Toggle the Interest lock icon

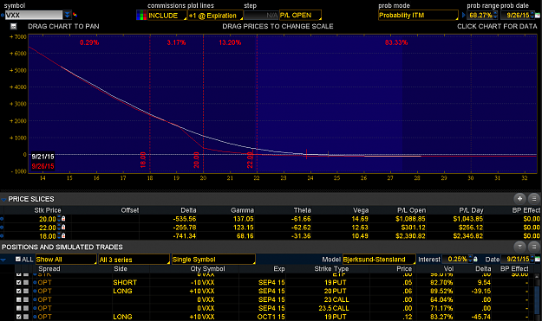point(475,260)
